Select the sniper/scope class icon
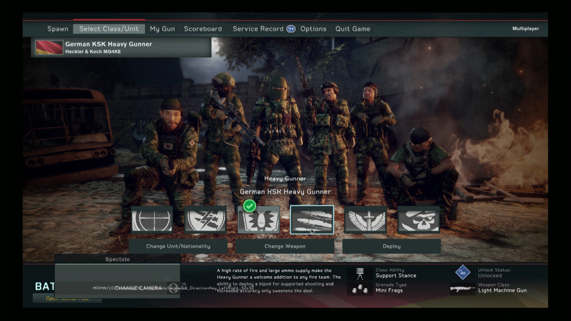571x321 pixels. click(151, 220)
